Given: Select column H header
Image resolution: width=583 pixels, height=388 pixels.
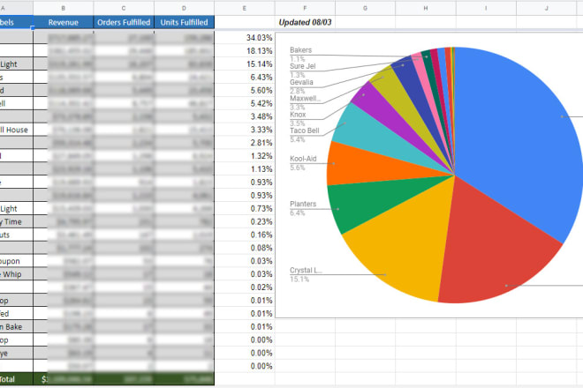Looking at the screenshot, I should pos(426,8).
